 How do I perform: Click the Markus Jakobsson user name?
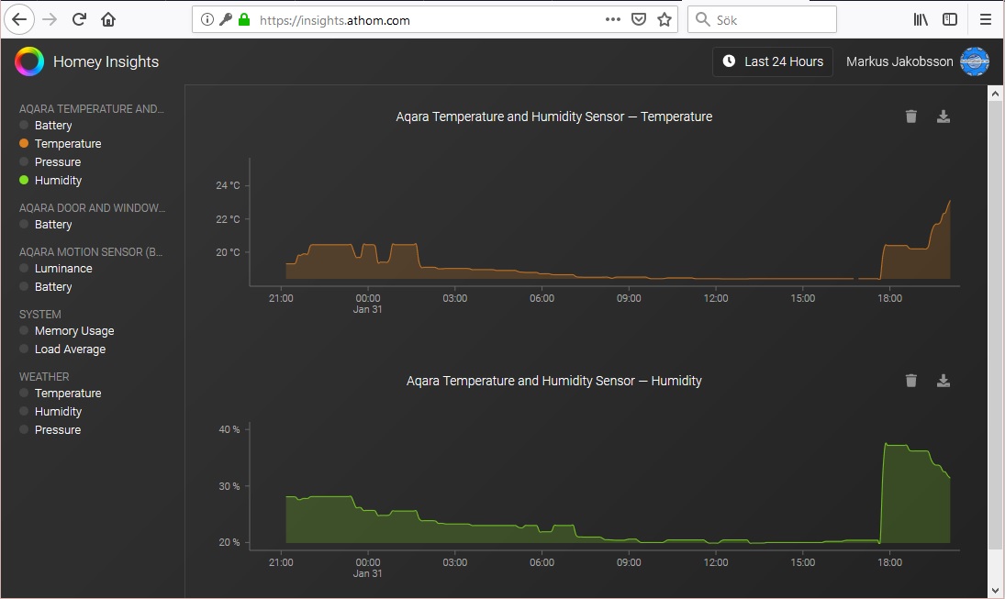click(x=899, y=61)
